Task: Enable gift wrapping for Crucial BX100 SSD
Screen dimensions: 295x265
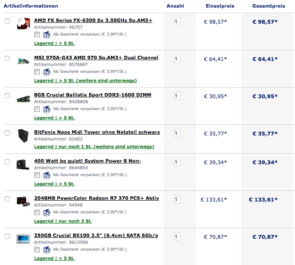Action: (x=37, y=250)
